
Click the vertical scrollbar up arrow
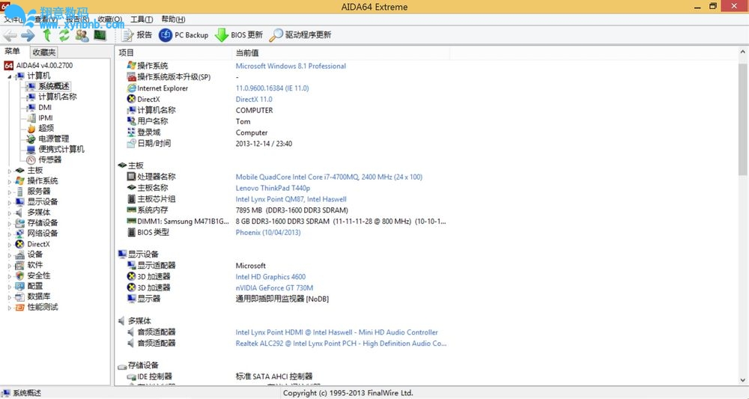743,52
